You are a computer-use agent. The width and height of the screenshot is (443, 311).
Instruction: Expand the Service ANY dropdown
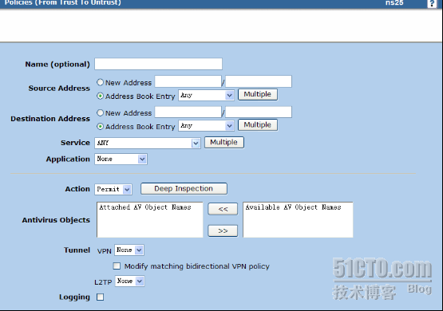148,143
